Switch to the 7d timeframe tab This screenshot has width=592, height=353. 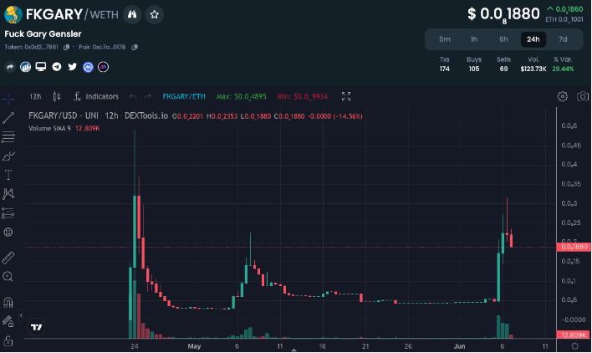[563, 39]
